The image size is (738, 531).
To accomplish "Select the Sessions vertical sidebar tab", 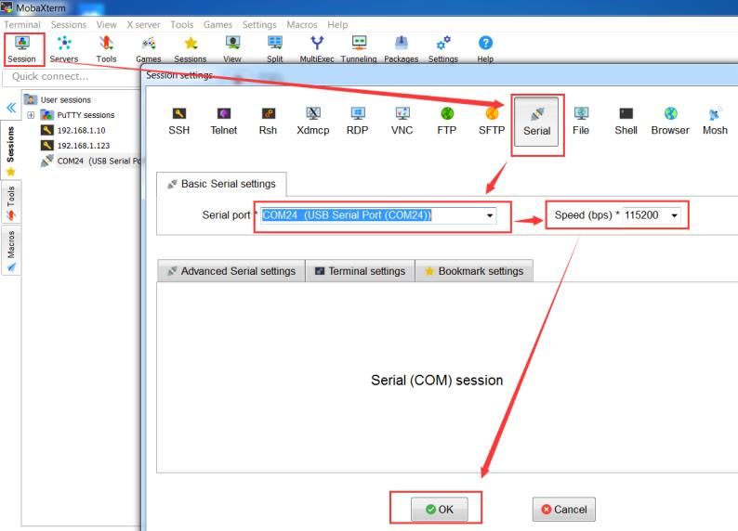I will click(10, 150).
